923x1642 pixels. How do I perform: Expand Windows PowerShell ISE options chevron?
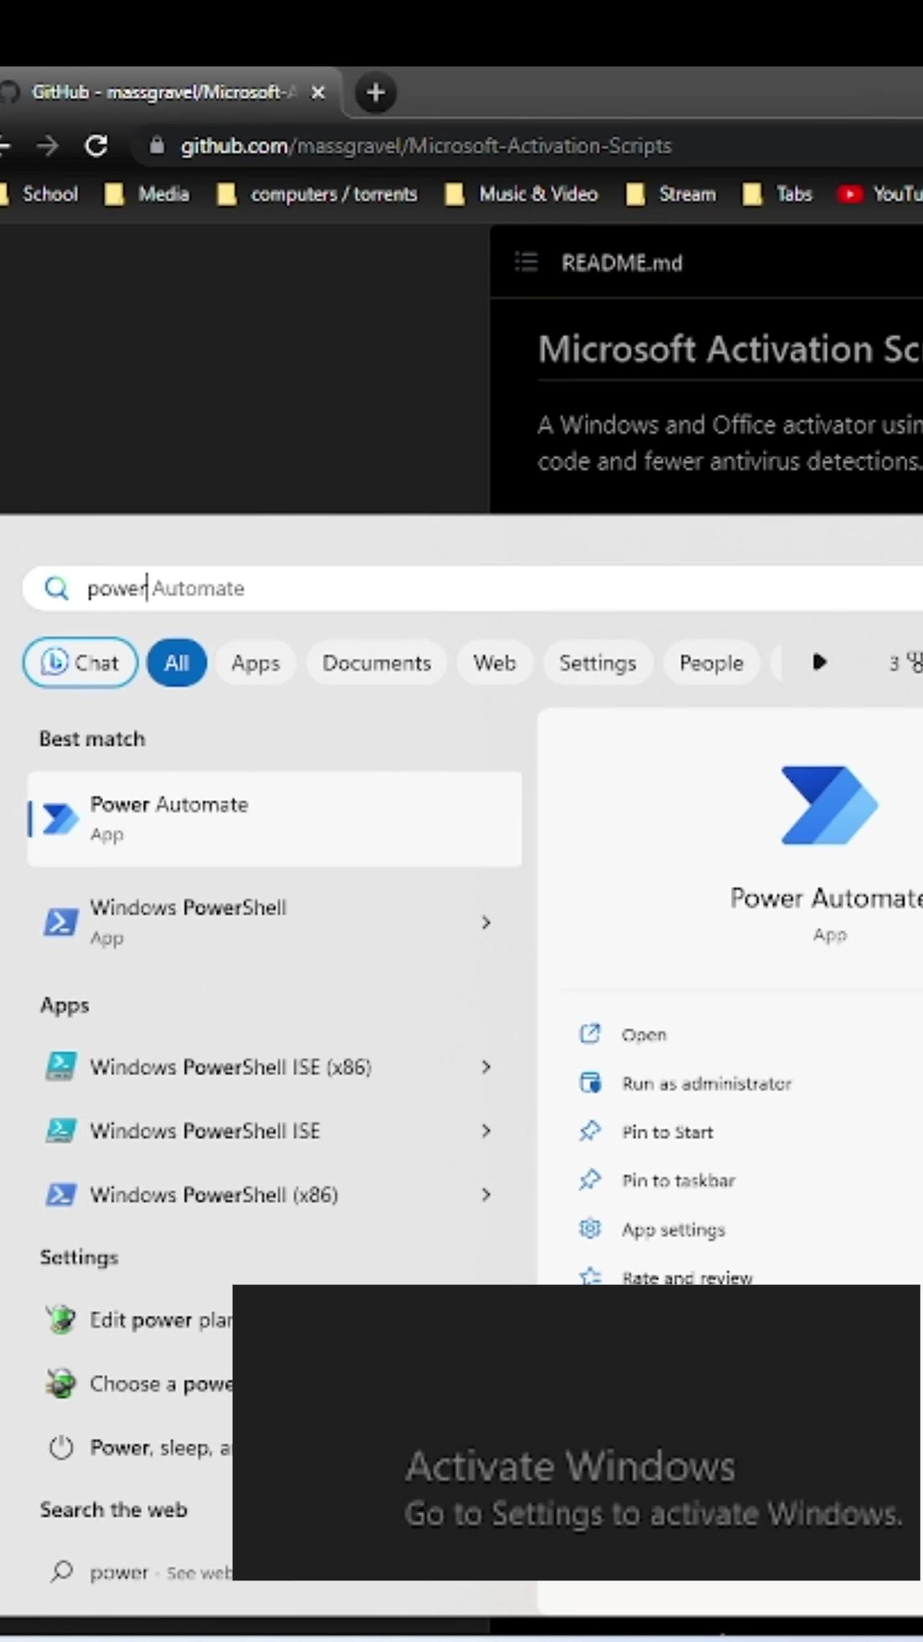tap(486, 1130)
